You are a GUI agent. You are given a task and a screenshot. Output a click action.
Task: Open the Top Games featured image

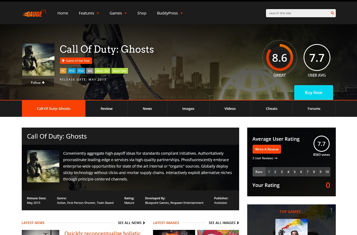(292, 227)
